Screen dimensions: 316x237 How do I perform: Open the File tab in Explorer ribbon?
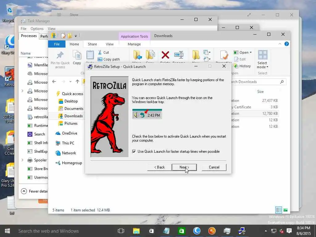coord(57,44)
